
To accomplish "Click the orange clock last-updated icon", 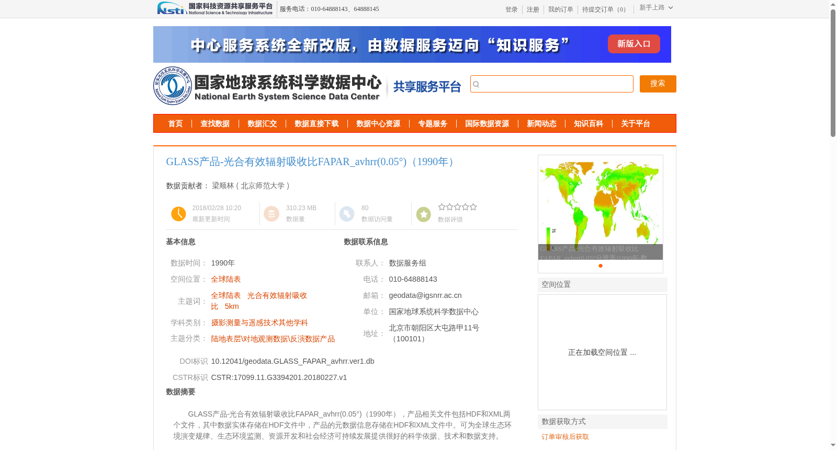I will click(178, 214).
